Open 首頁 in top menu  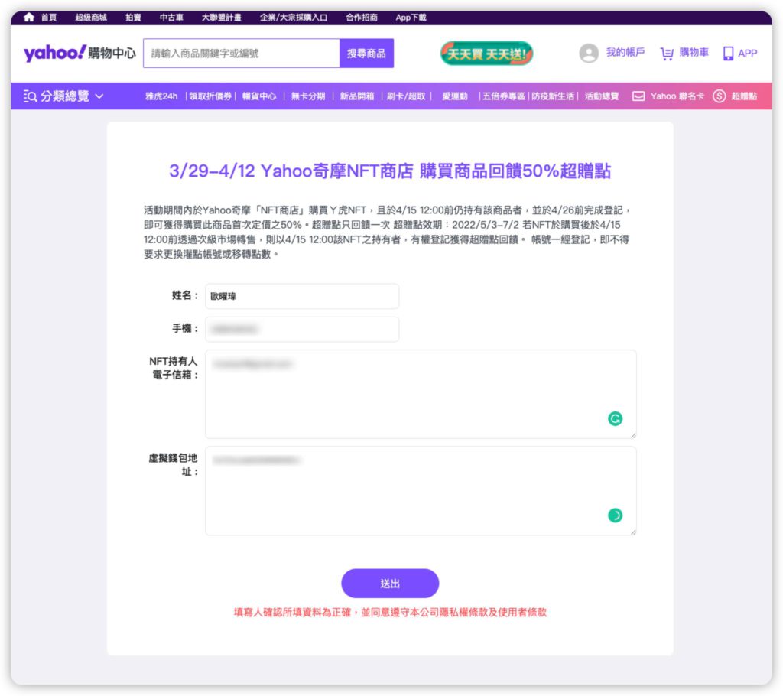coord(48,18)
